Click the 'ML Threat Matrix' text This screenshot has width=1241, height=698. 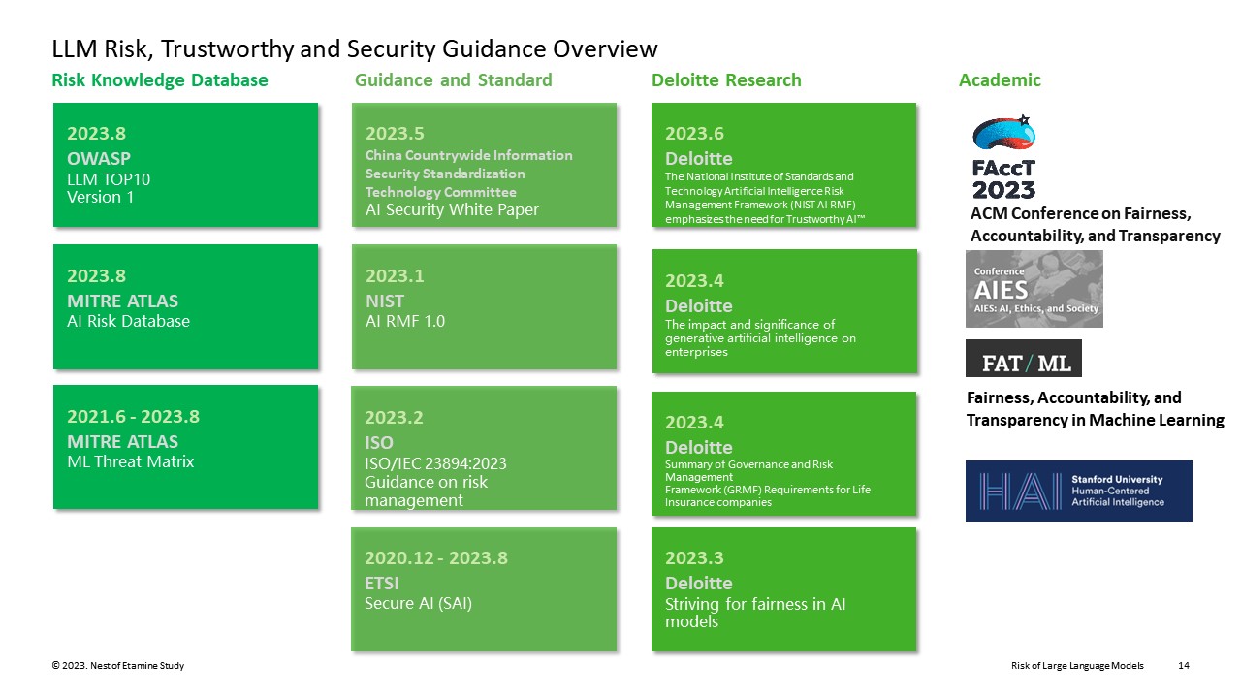pyautogui.click(x=130, y=462)
